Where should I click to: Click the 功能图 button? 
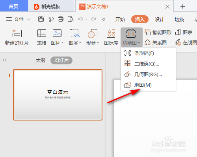coord(132,37)
